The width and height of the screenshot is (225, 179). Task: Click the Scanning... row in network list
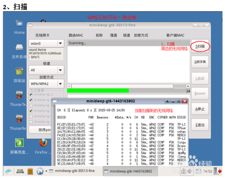[x=128, y=43]
